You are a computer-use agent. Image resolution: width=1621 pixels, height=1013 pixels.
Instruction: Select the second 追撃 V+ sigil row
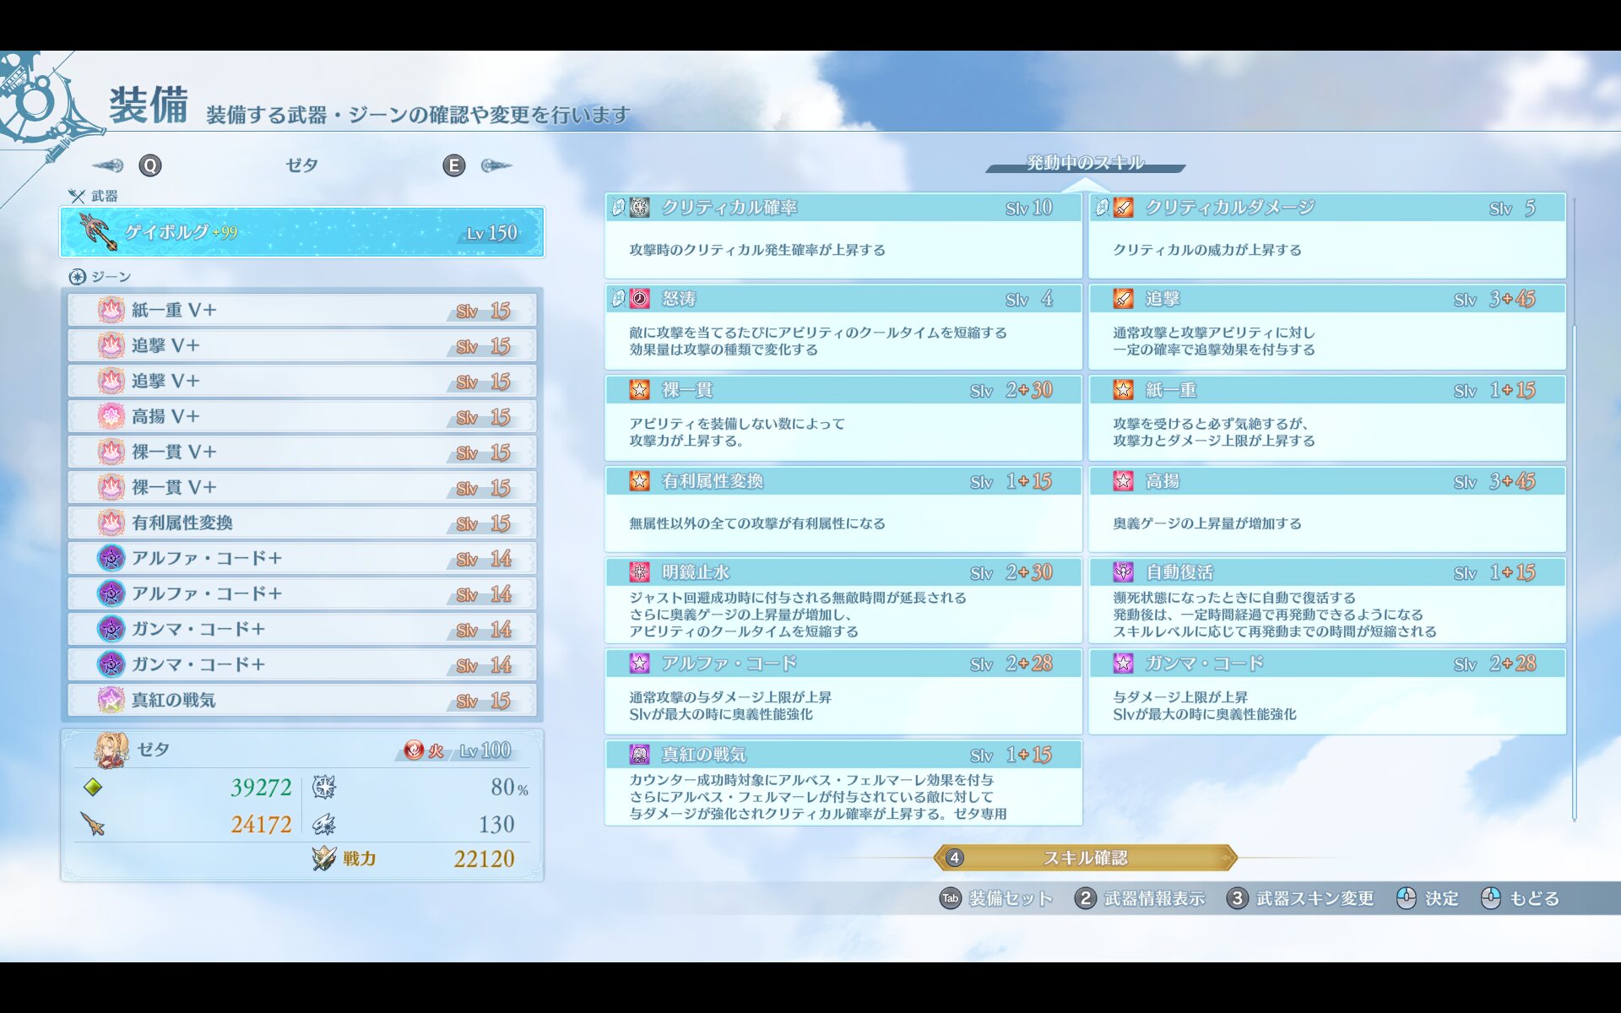(x=302, y=382)
